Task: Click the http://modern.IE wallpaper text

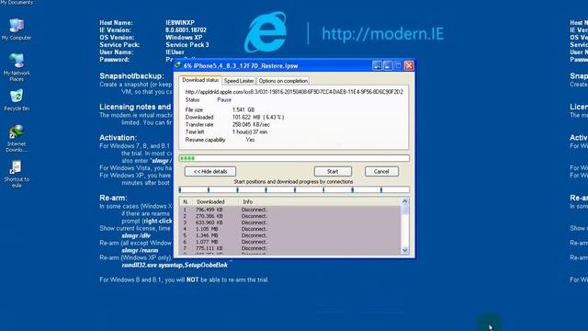Action: click(x=382, y=34)
